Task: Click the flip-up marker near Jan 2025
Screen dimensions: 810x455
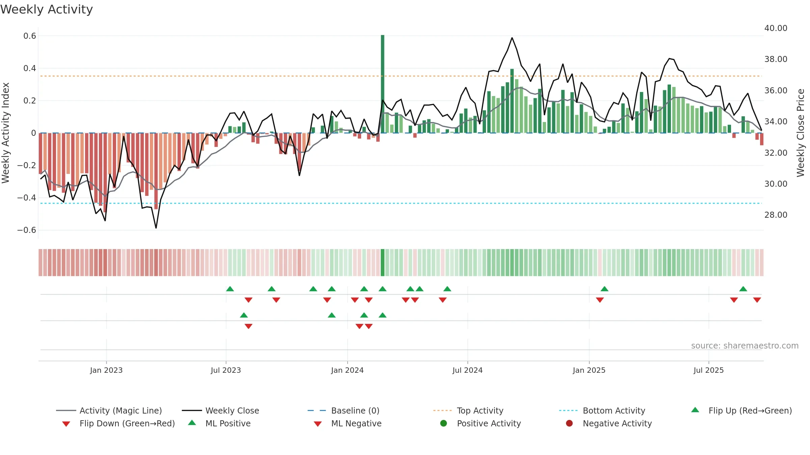Action: click(x=604, y=289)
